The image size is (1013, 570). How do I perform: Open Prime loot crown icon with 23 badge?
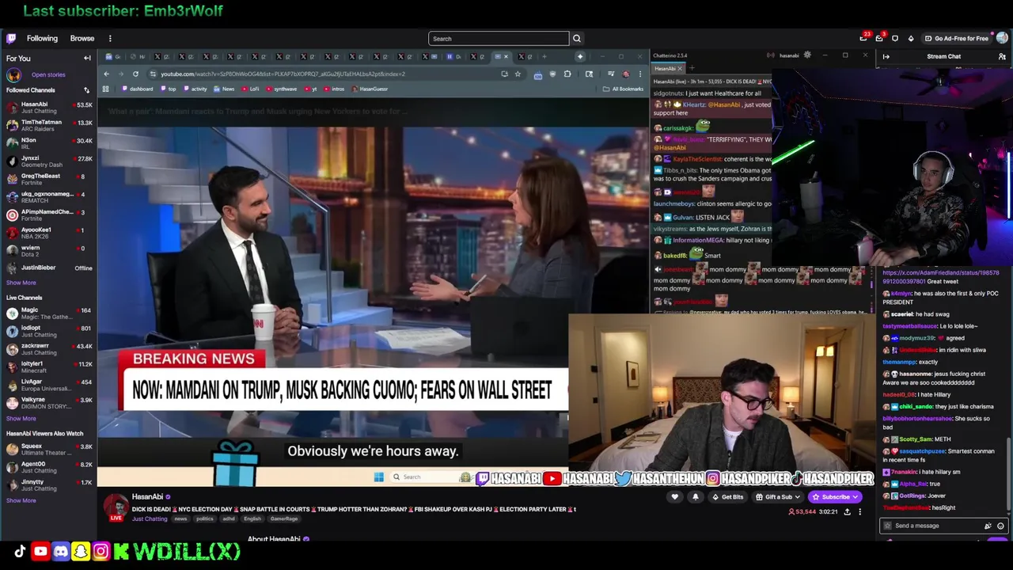click(863, 38)
